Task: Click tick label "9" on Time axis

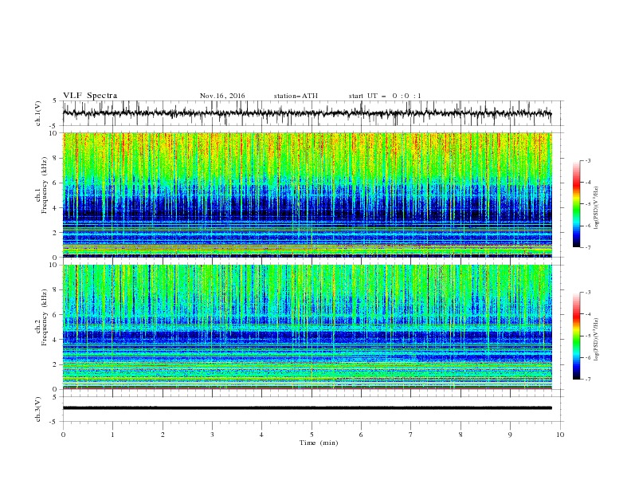Action: [x=511, y=435]
